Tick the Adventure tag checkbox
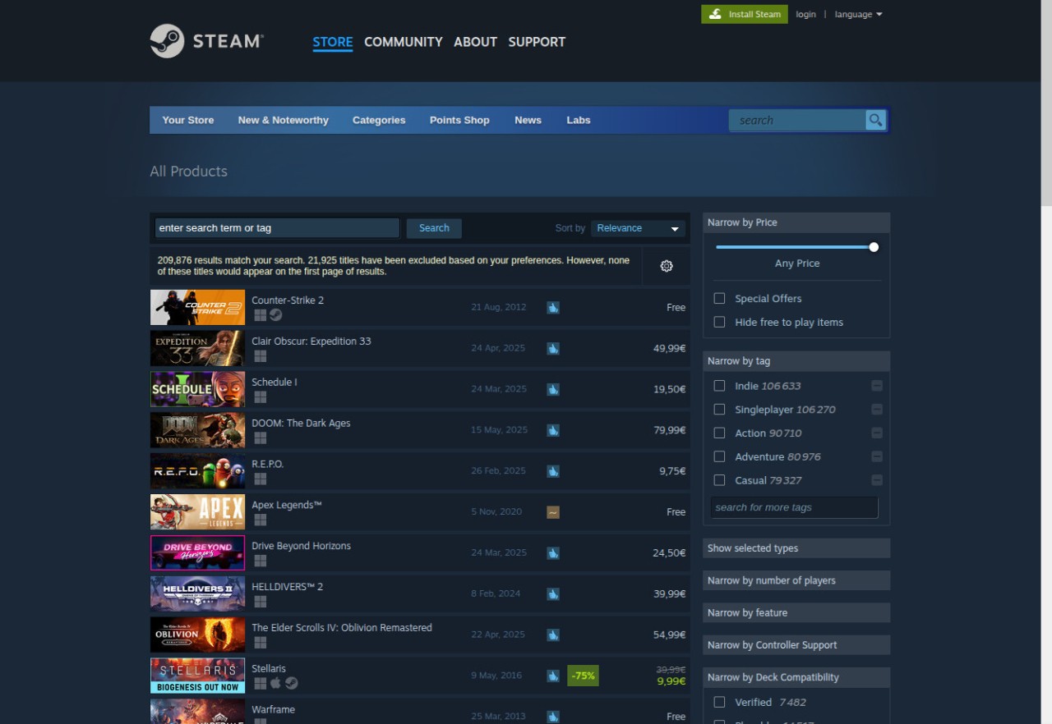This screenshot has height=724, width=1052. [x=719, y=456]
